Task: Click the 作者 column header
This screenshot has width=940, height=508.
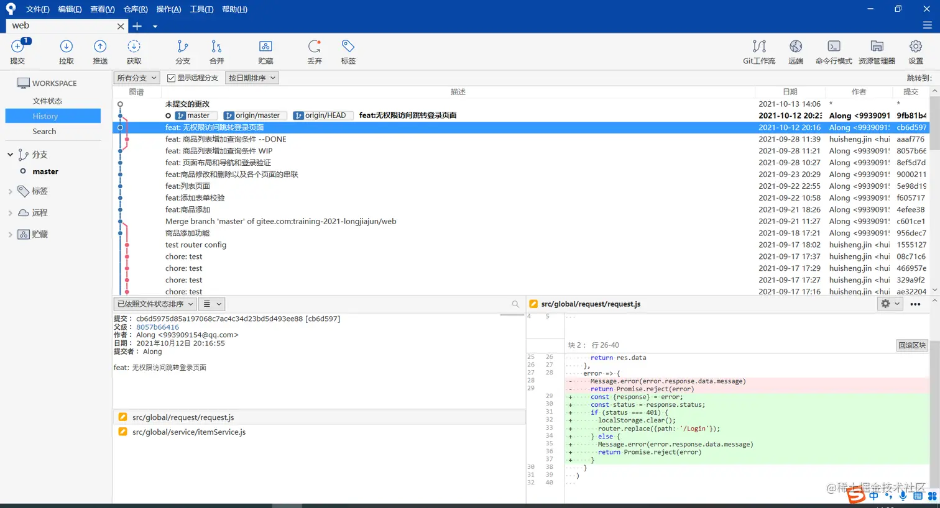Action: tap(859, 91)
